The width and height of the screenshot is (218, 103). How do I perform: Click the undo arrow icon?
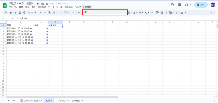tap(11, 13)
